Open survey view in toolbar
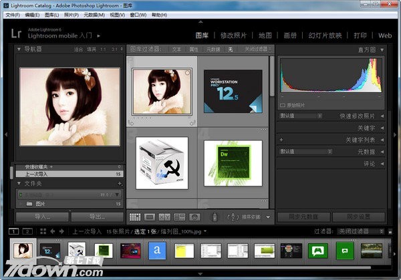401x280 pixels. tap(179, 217)
